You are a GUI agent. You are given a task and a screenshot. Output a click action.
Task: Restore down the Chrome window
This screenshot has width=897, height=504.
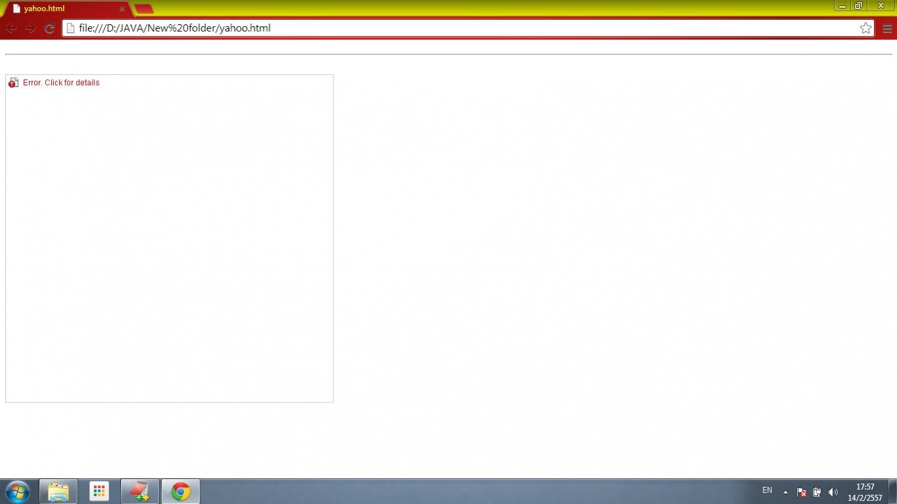click(858, 5)
